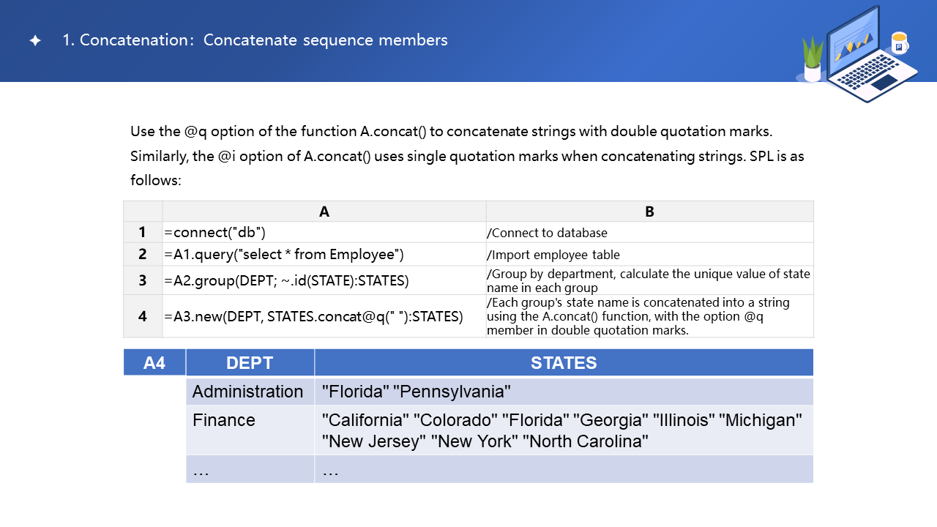Click the cell containing =A2.group(DEPT; ~.id(STATE):STATES)

324,280
